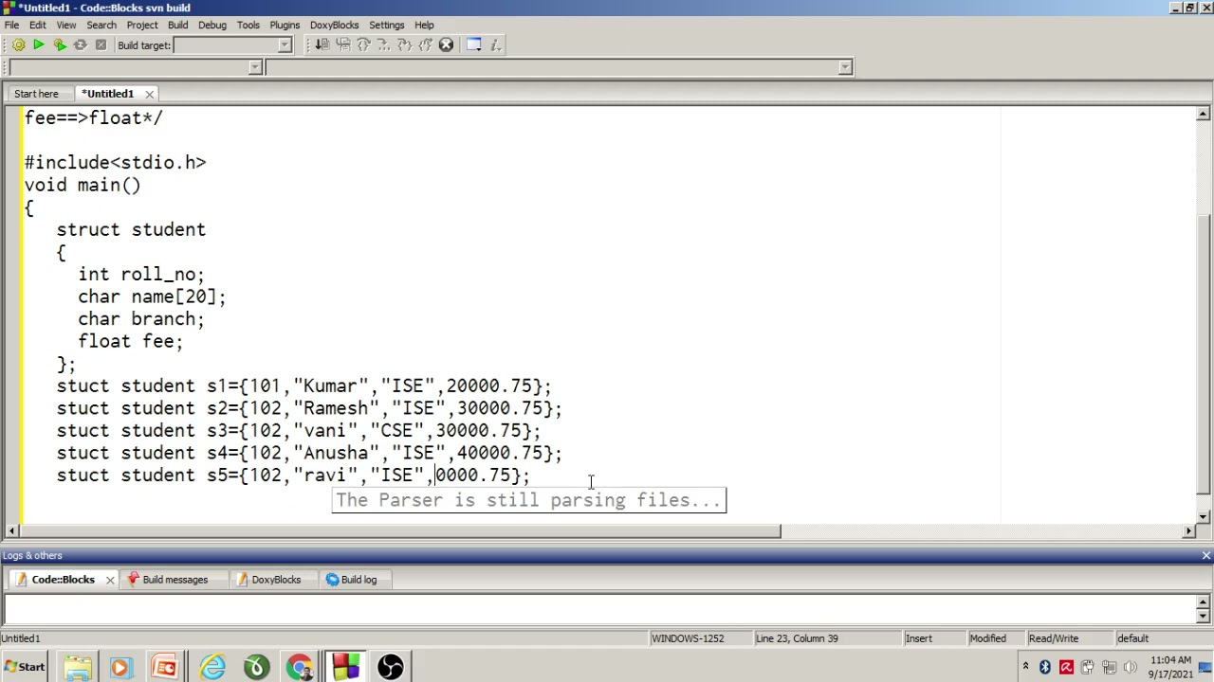Click on the struct student declaration line

tap(131, 229)
